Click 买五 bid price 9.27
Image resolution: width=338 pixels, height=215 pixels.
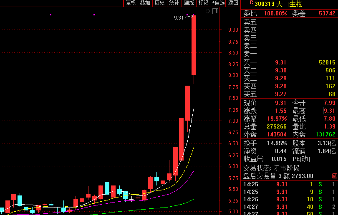pyautogui.click(x=280, y=94)
